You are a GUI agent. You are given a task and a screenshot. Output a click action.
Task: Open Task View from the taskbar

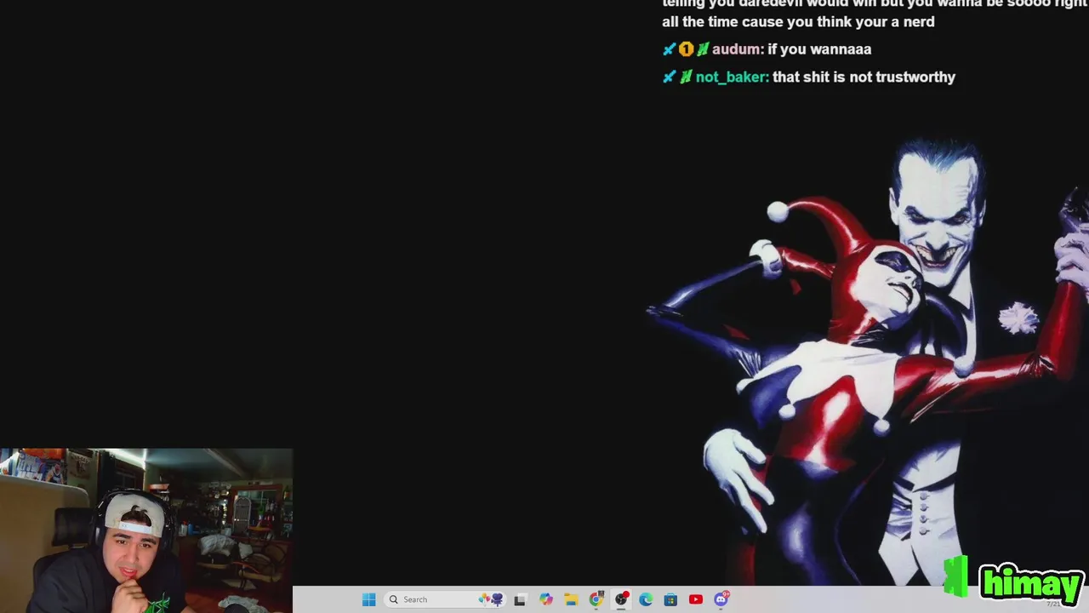520,599
